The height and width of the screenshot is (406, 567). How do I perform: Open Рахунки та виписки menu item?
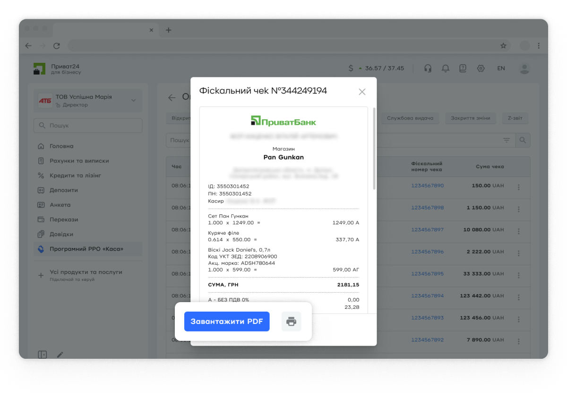tap(79, 161)
